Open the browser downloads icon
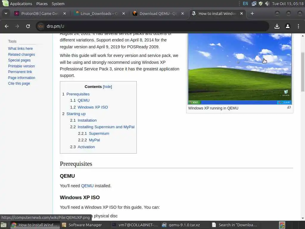Screen dimensions: 305x229 click(277, 26)
